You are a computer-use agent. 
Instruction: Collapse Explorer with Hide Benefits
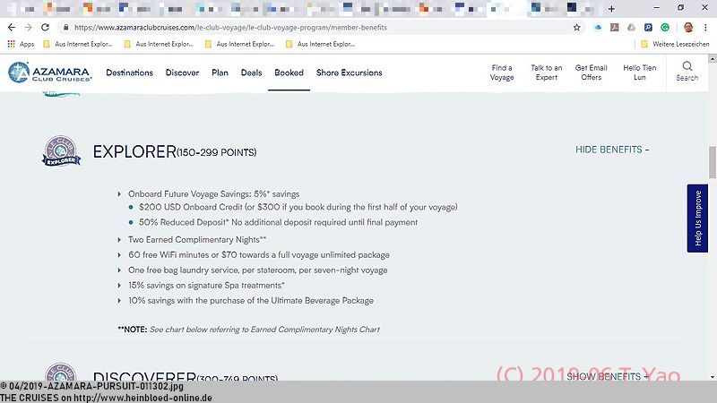612,150
